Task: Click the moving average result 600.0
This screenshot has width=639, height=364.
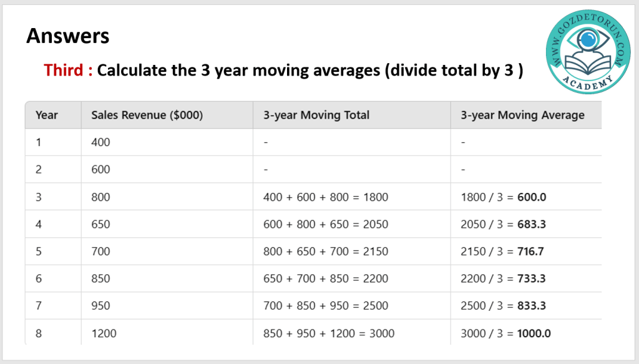Action: point(532,197)
